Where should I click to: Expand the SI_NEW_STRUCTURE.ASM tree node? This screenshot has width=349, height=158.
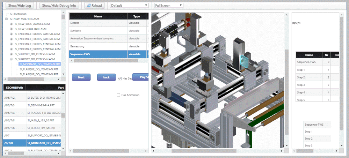coord(11,29)
